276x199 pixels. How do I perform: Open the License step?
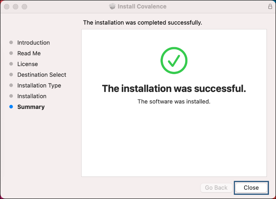click(x=27, y=64)
